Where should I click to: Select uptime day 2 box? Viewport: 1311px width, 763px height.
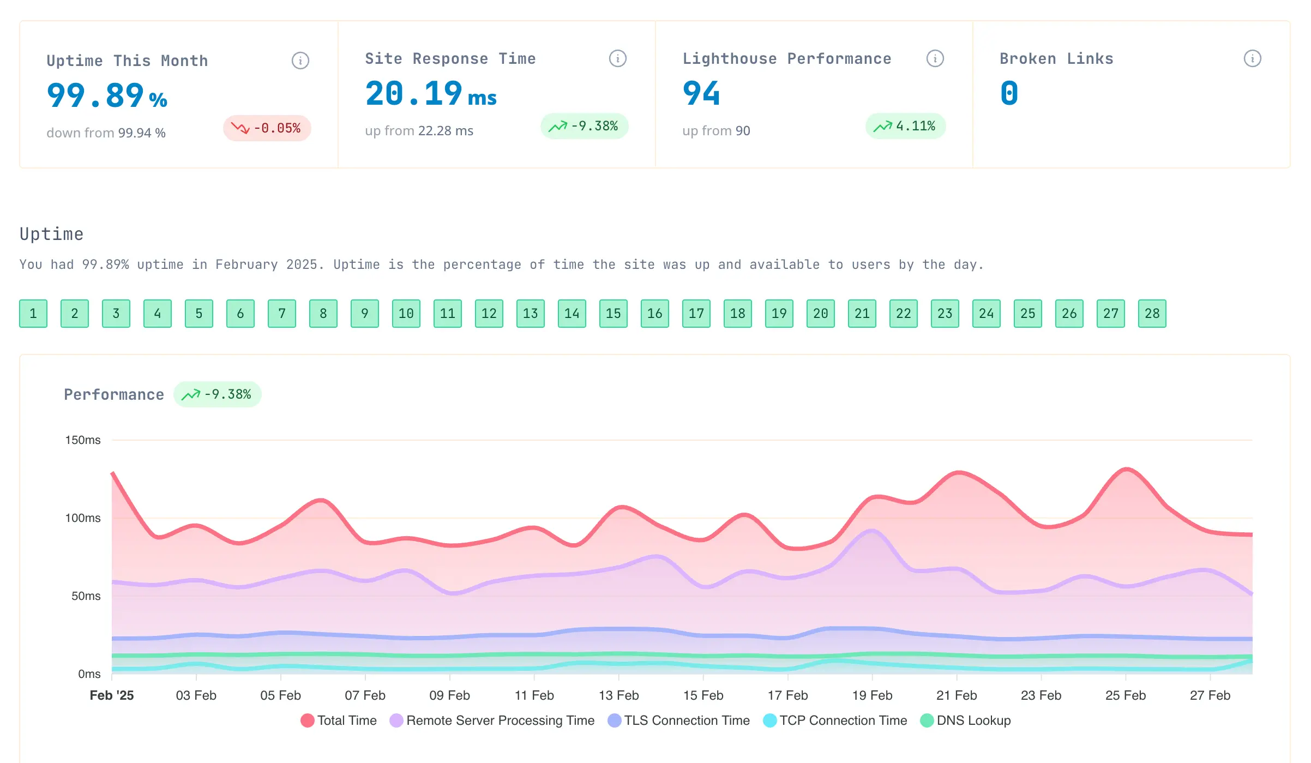pyautogui.click(x=75, y=314)
